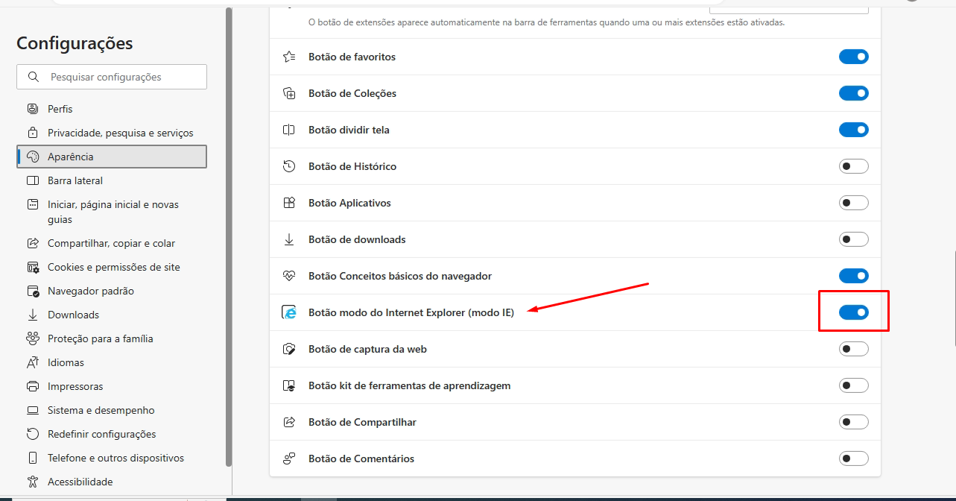Click the Acessibilidade icon
This screenshot has width=956, height=501.
tap(33, 482)
